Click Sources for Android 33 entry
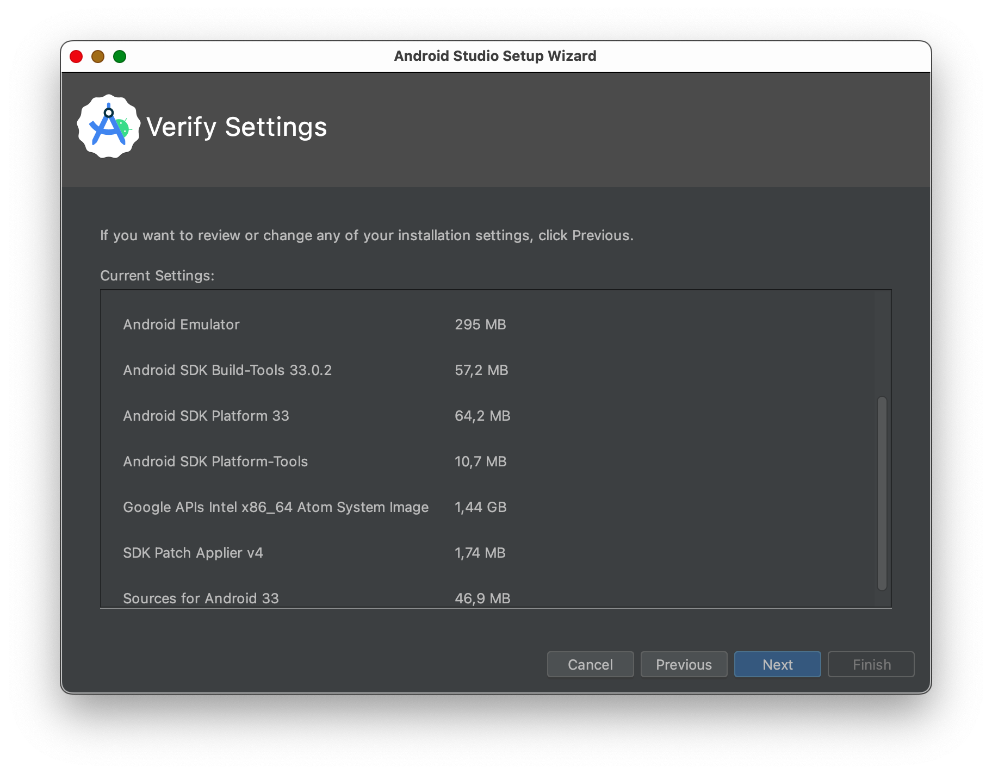This screenshot has height=774, width=992. (201, 598)
